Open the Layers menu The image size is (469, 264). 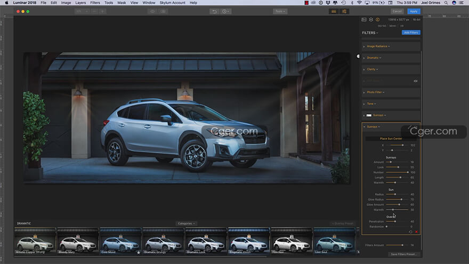80,3
